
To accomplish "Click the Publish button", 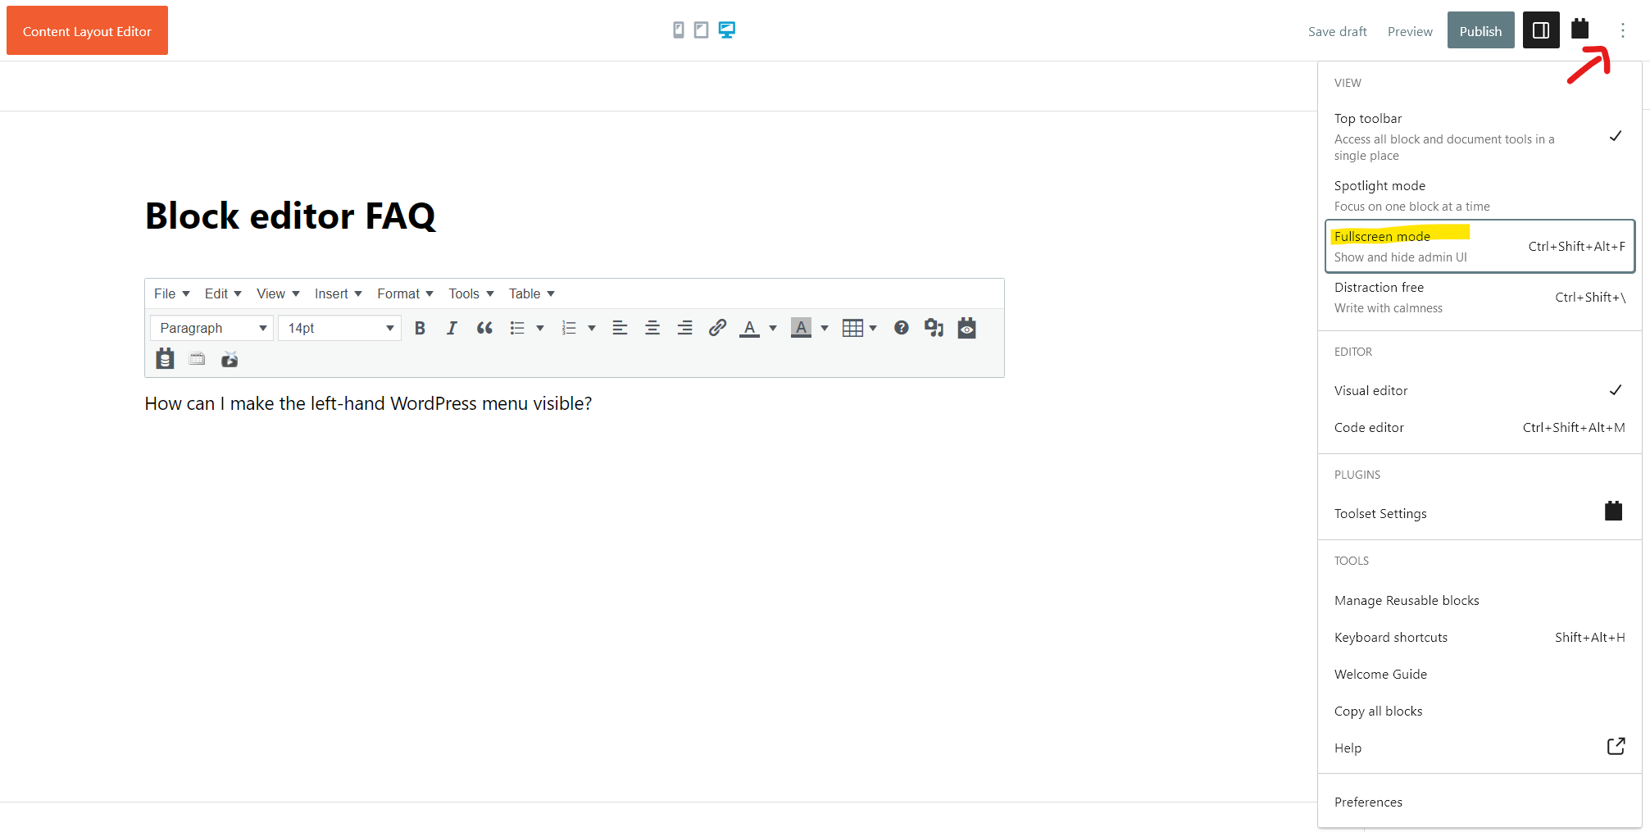I will tap(1480, 31).
